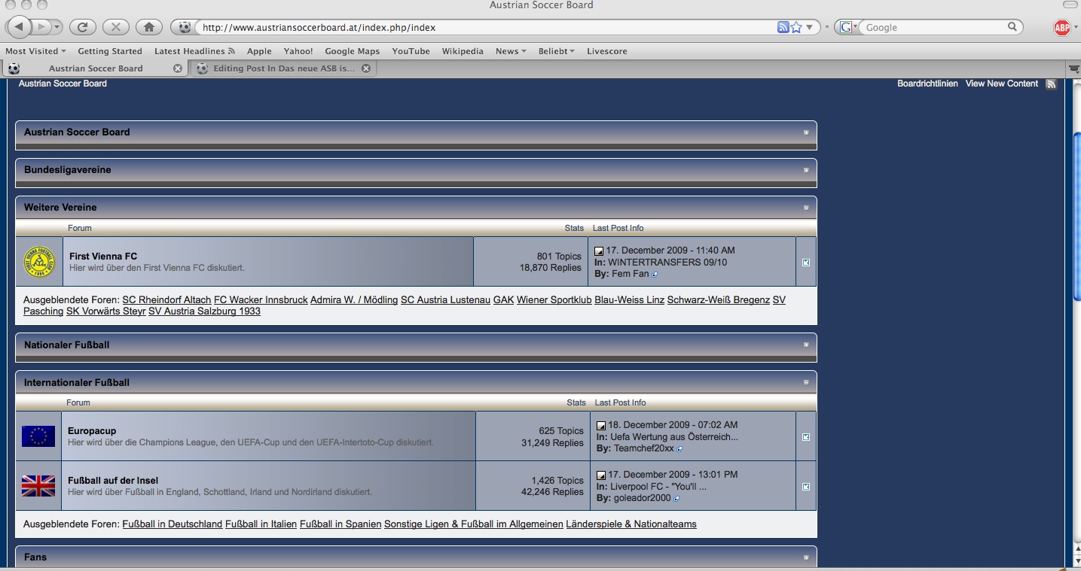Open the Adblock Plus ABP icon
This screenshot has height=571, width=1081.
1061,28
